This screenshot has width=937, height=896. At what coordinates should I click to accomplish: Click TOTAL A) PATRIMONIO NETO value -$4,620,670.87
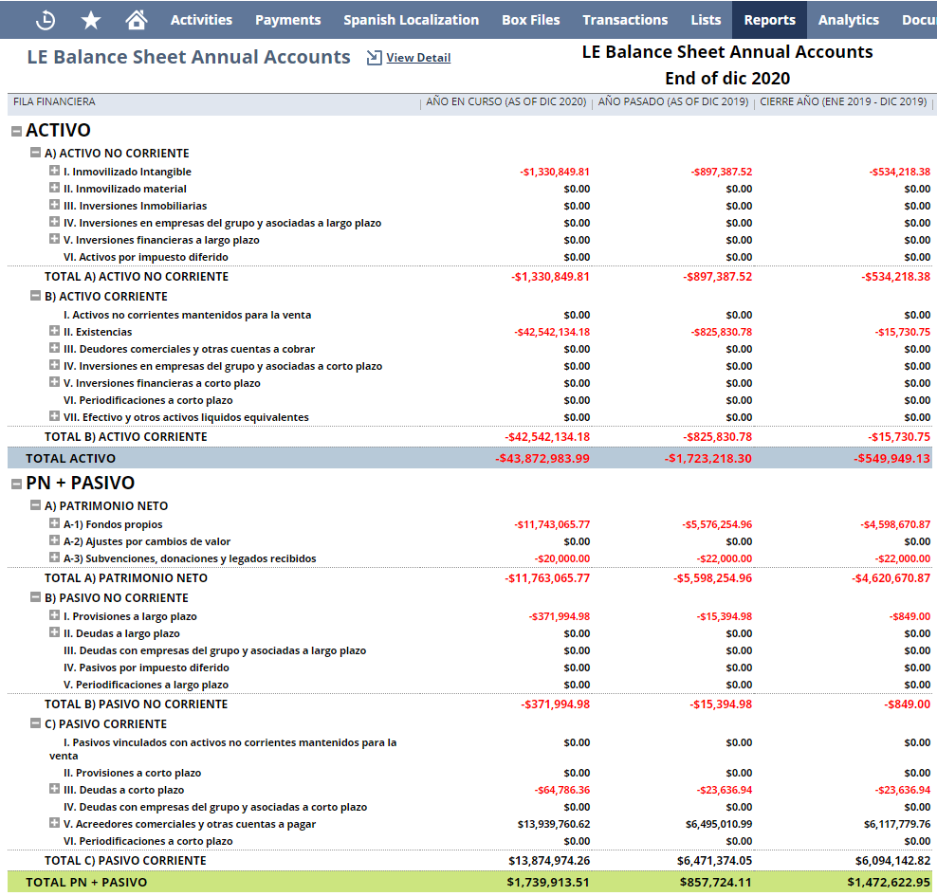[x=891, y=578]
